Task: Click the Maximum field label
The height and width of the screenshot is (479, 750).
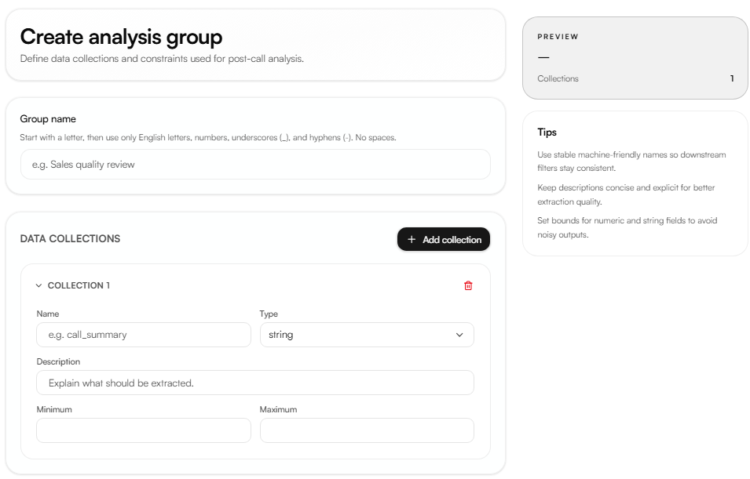Action: click(278, 409)
